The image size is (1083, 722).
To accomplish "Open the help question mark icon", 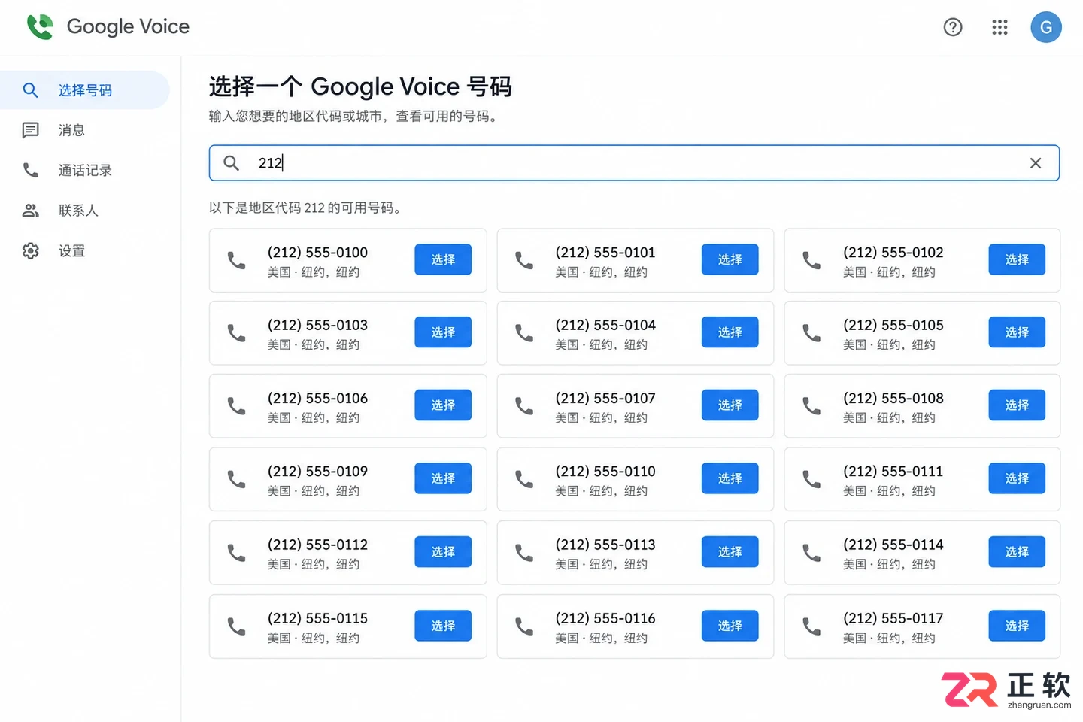I will (953, 27).
